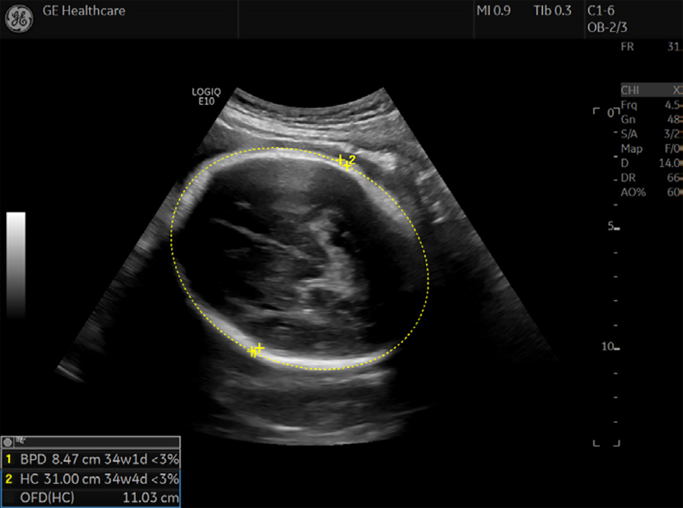Image resolution: width=683 pixels, height=508 pixels.
Task: Click the lower yellow caliper cross on skull
Action: click(255, 350)
